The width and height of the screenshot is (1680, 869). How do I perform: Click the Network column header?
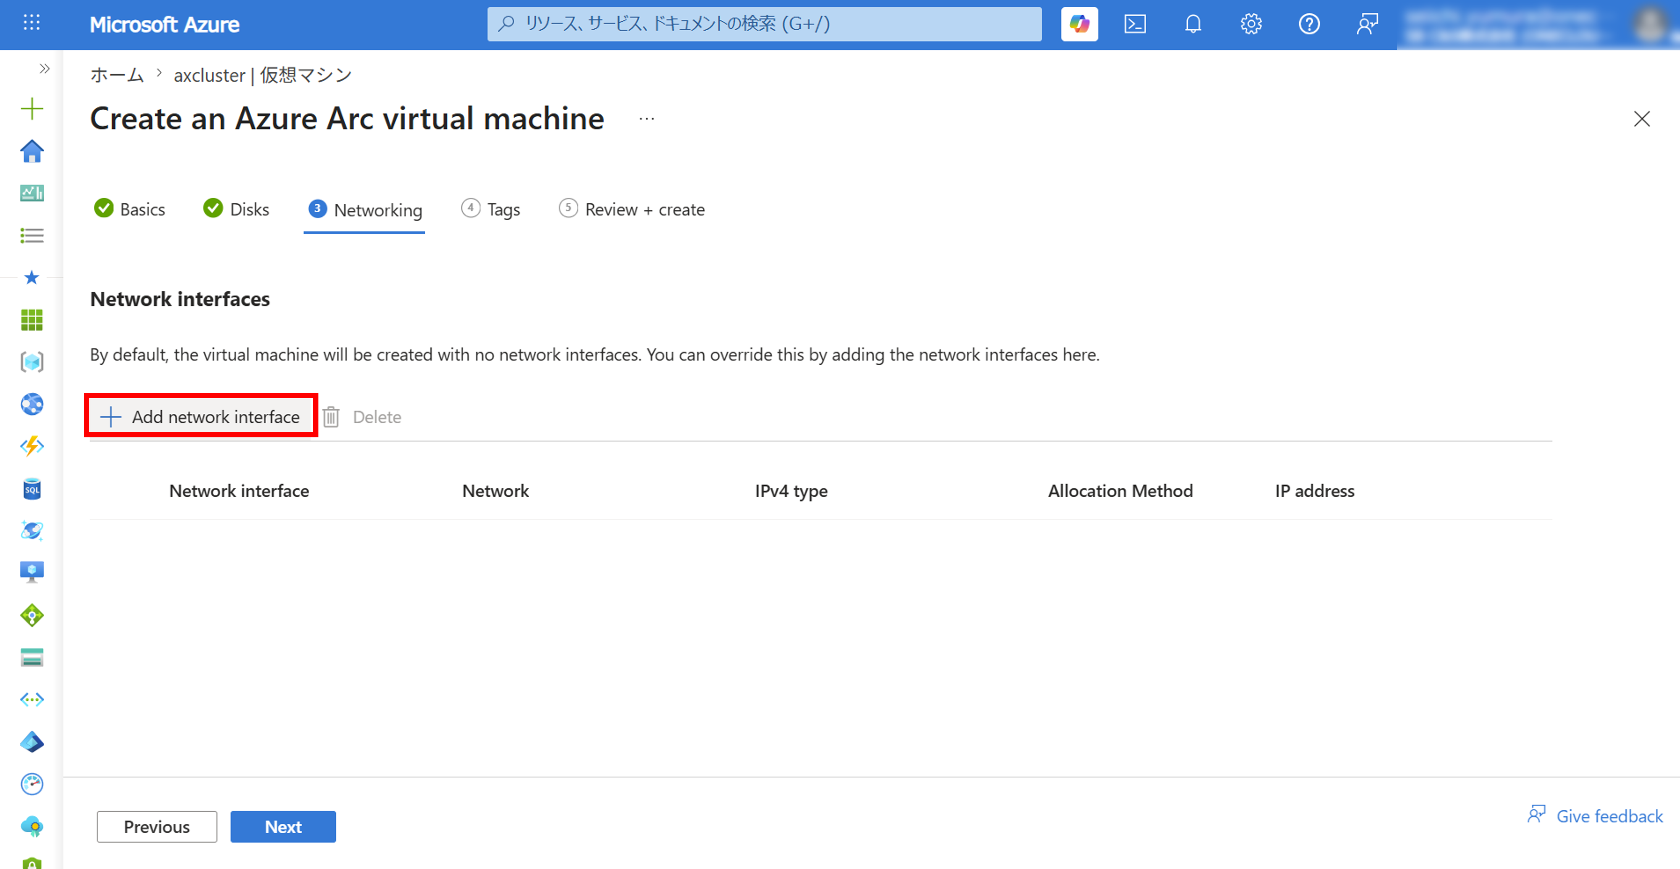tap(495, 491)
